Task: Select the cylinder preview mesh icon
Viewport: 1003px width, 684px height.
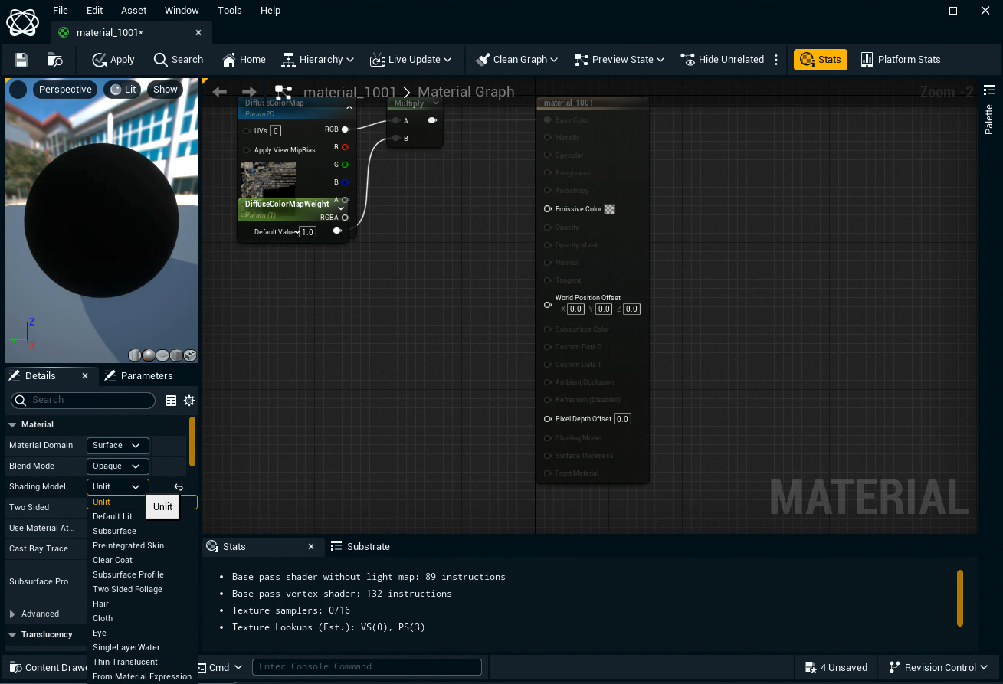Action: click(135, 355)
